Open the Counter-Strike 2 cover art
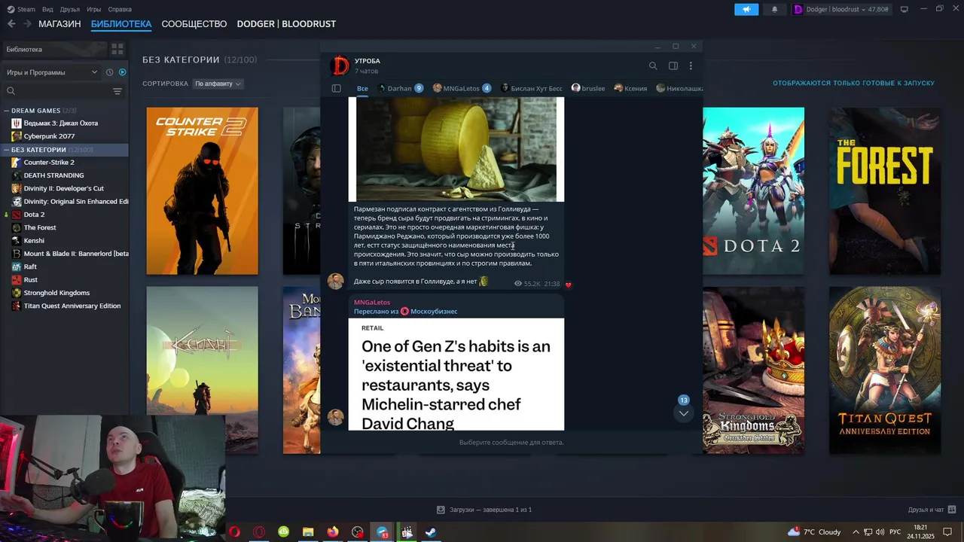Screen dimensions: 964x542 coord(202,190)
